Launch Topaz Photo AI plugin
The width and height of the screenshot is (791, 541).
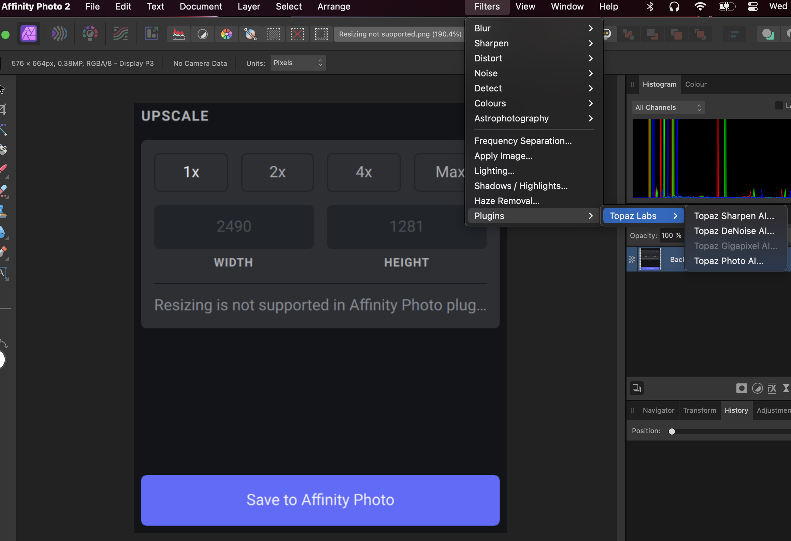coord(736,261)
